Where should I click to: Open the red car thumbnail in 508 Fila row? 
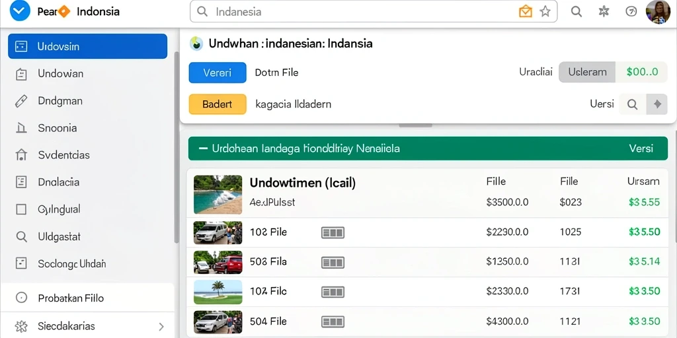click(218, 262)
